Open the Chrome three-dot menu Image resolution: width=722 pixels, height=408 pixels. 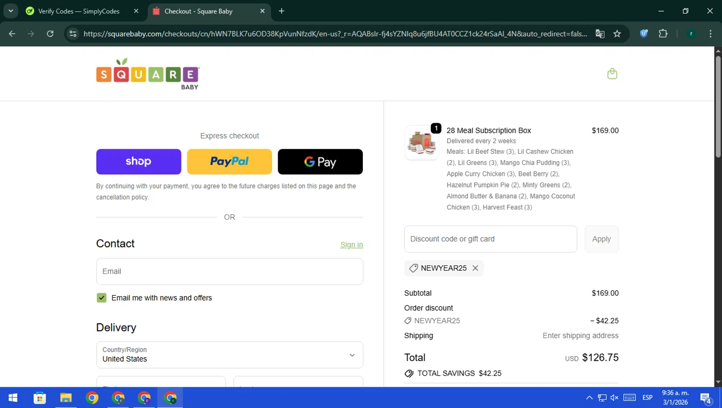(710, 34)
